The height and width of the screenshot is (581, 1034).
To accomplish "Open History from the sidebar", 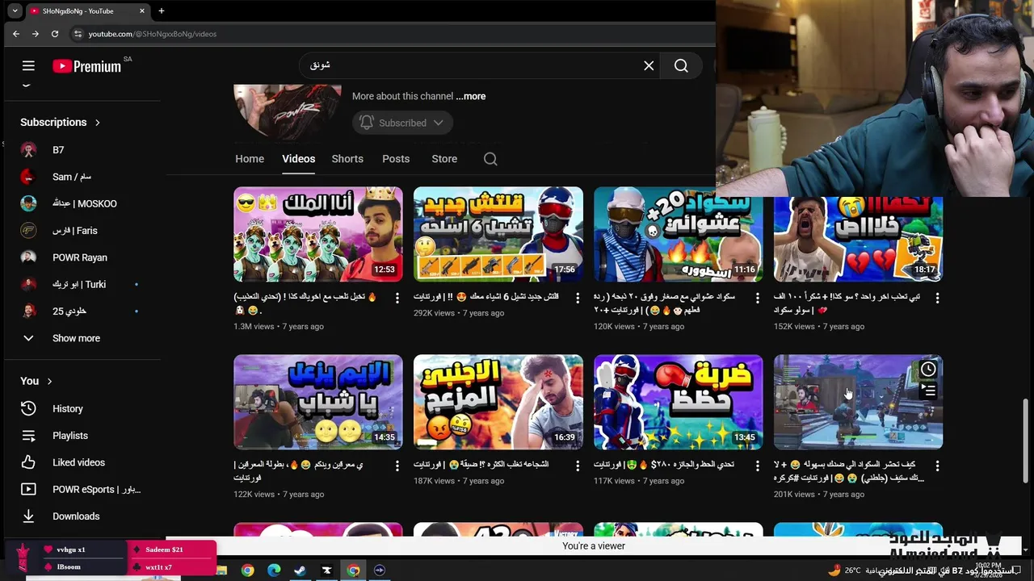I will (67, 408).
